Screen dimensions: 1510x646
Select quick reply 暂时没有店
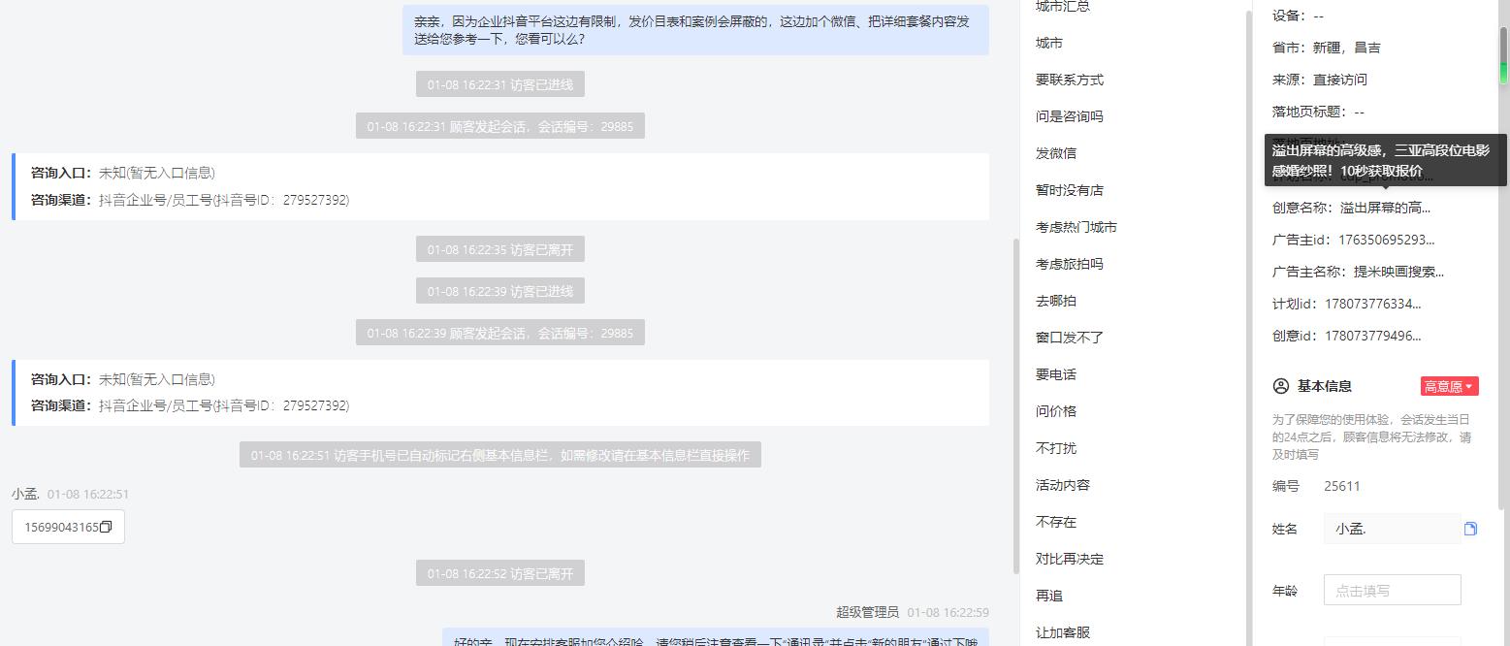1069,190
